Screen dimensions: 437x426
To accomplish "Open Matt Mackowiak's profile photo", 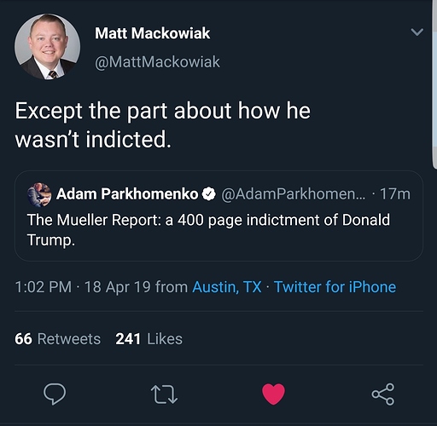I will [x=47, y=46].
